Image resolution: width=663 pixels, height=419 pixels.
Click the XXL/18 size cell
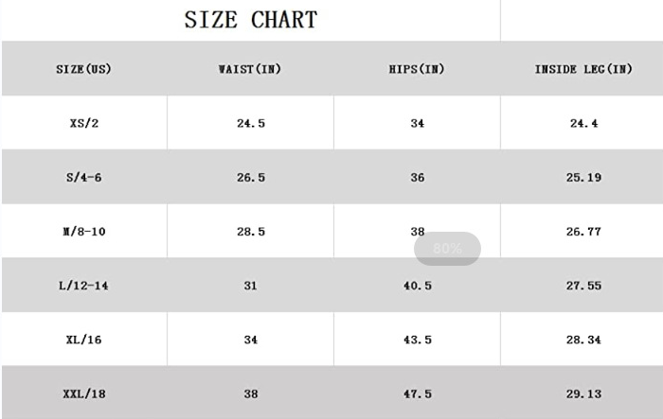(83, 393)
